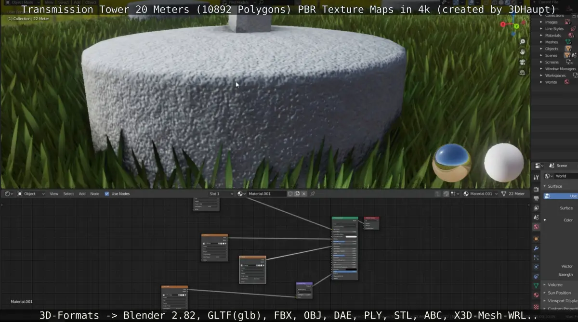The width and height of the screenshot is (578, 322).
Task: Expand the Meshes row in outliner
Action: (541, 42)
